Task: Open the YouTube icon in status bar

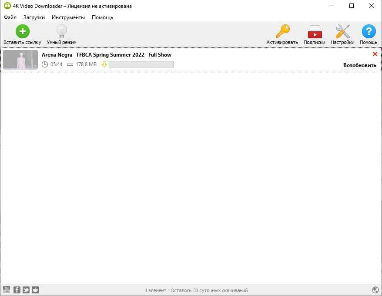Action: click(x=7, y=290)
